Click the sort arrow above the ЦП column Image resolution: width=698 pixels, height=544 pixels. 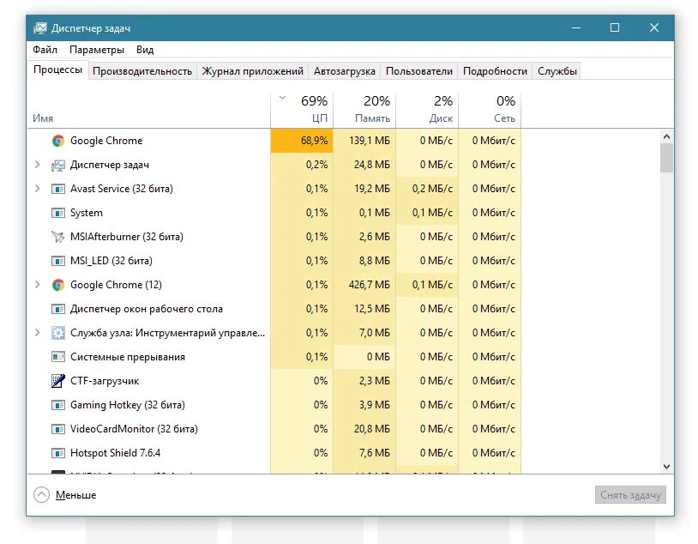[x=282, y=98]
